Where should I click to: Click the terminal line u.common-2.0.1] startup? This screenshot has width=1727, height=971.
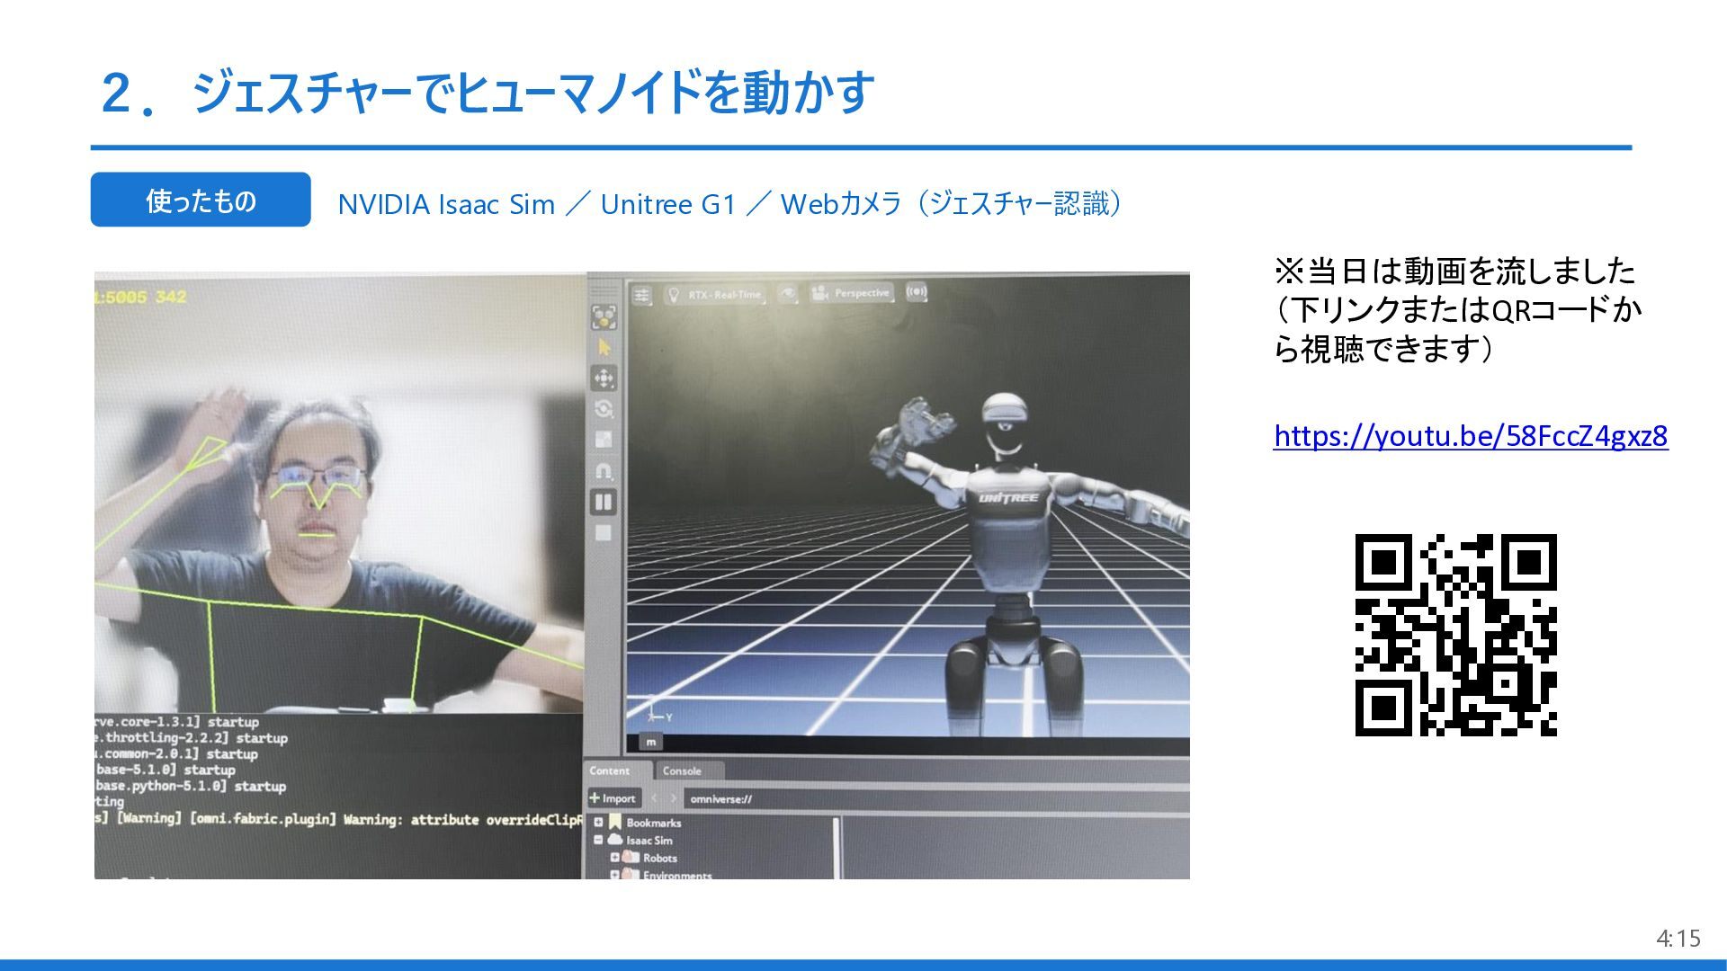(176, 754)
